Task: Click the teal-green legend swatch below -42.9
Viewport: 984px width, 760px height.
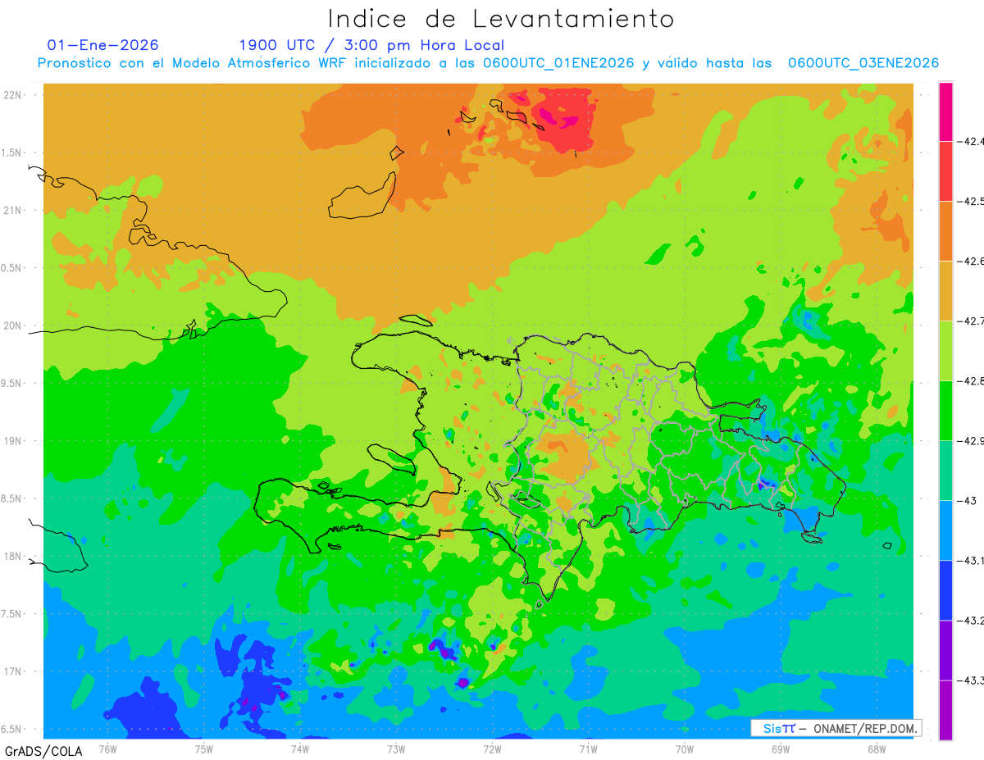Action: point(945,470)
